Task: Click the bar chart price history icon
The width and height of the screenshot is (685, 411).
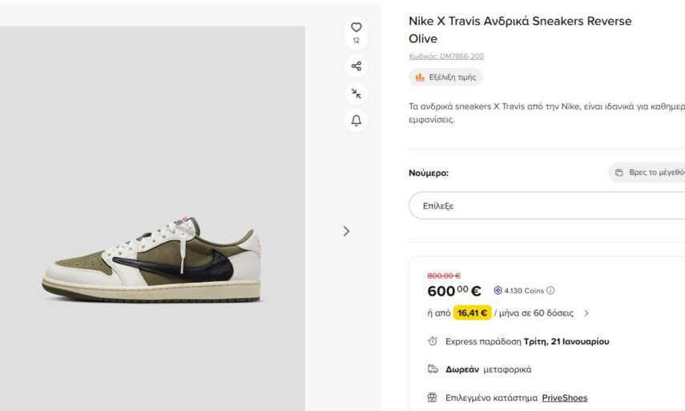Action: tap(420, 78)
